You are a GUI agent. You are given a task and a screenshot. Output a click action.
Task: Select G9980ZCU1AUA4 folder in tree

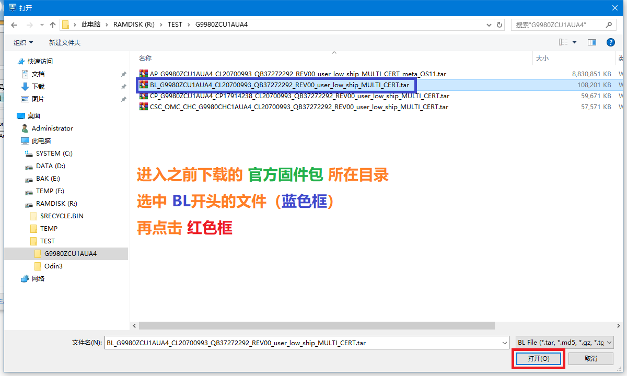(71, 253)
